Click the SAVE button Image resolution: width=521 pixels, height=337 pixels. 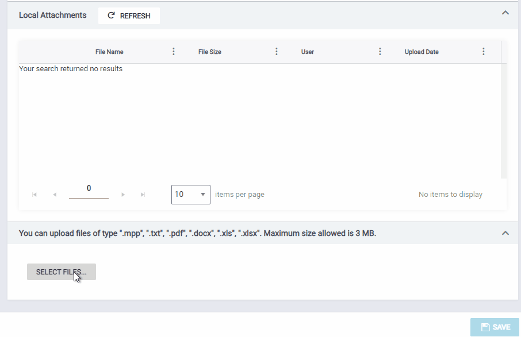coord(495,327)
